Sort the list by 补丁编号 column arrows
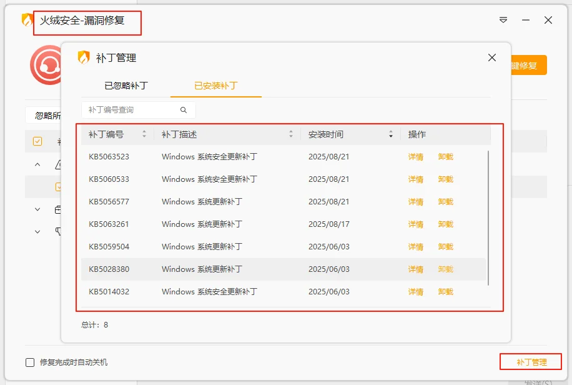572x385 pixels. 144,134
